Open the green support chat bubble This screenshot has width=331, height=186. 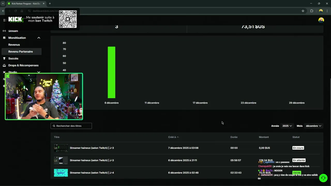coord(323,178)
